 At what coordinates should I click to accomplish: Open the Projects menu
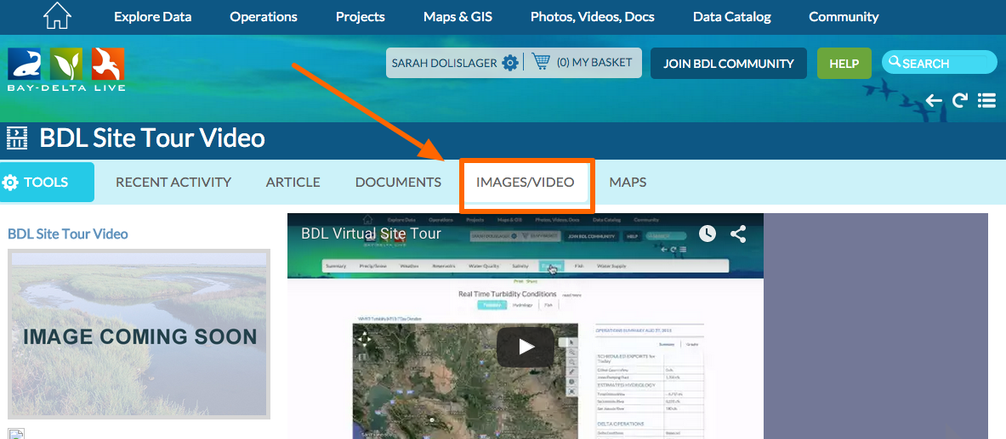click(361, 17)
